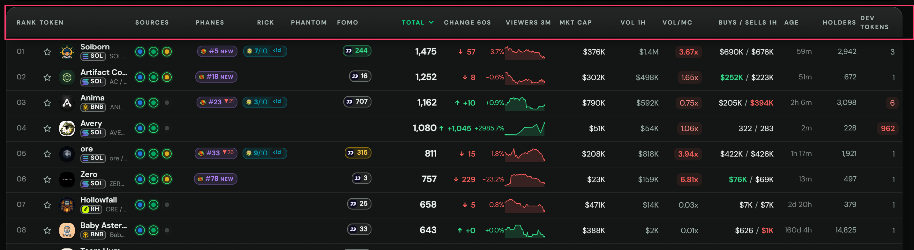
Task: Toggle favorite star for Zero token
Action: click(47, 180)
